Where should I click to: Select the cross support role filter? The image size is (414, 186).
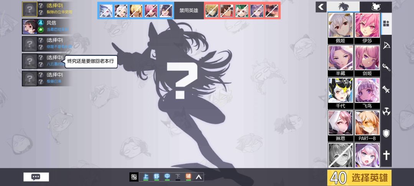pos(386,155)
